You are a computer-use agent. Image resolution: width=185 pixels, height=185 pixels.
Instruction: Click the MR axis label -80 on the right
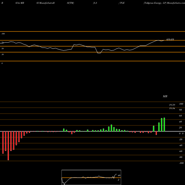click(x=181, y=157)
